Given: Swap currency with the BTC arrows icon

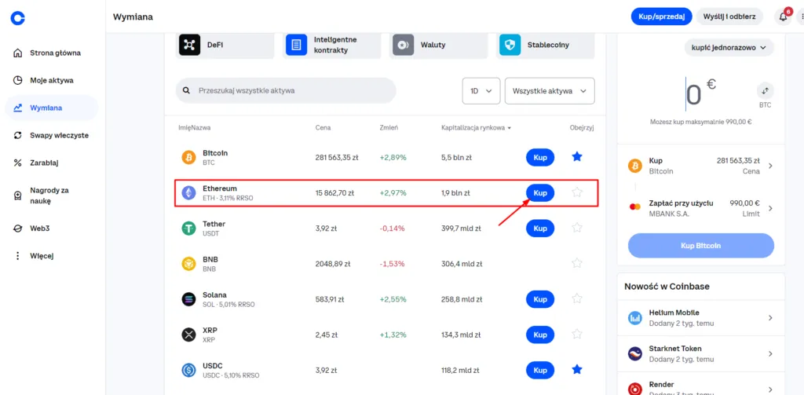Looking at the screenshot, I should (765, 91).
